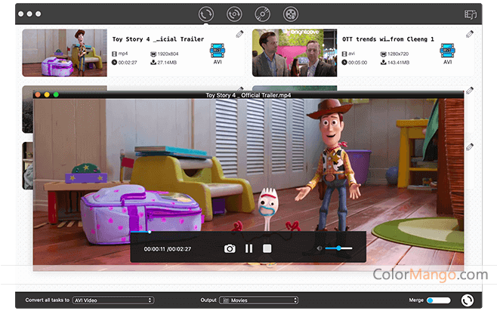Mute the player with the speaker icon

pyautogui.click(x=319, y=248)
